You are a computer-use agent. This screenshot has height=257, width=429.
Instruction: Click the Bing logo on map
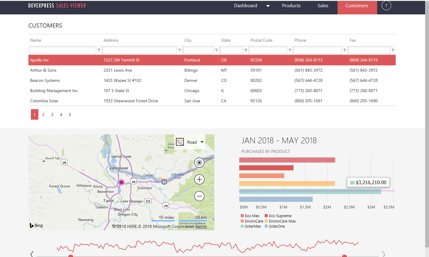coord(36,225)
